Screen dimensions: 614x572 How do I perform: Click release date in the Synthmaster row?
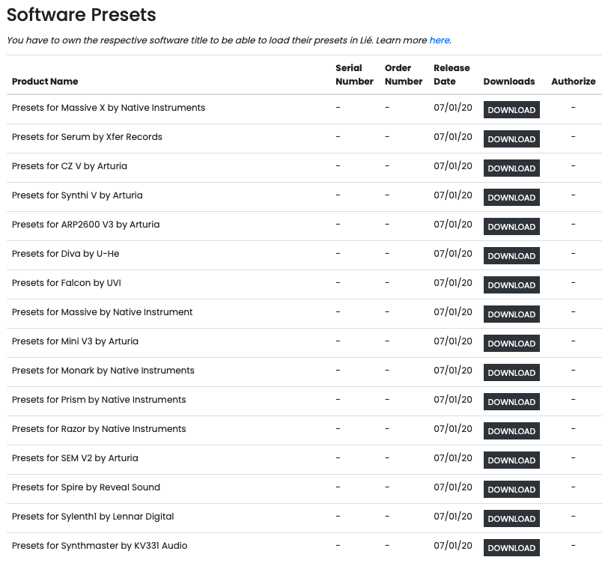tap(453, 546)
